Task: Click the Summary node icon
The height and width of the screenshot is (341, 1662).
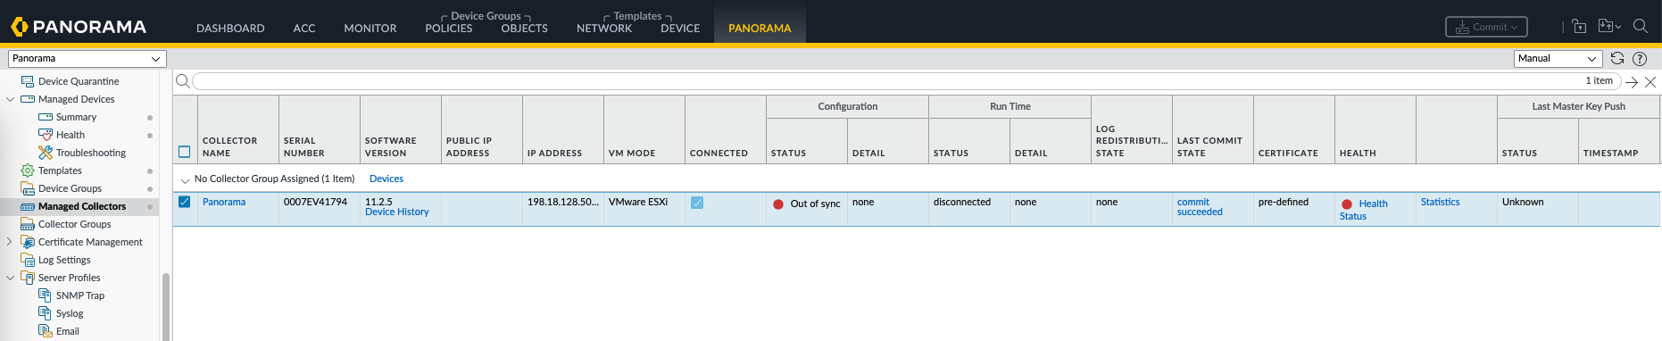Action: coord(46,117)
